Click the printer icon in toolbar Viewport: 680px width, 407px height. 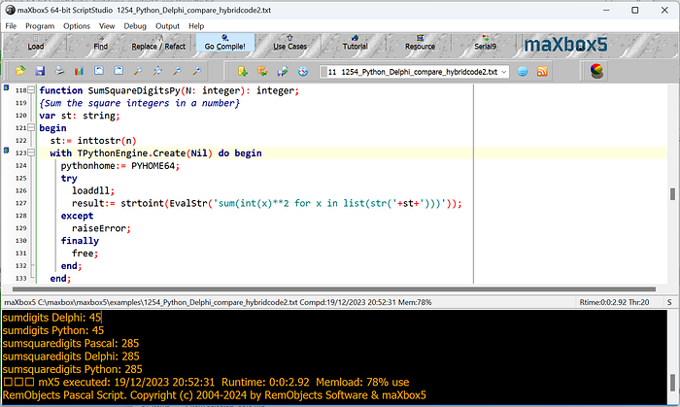(59, 71)
